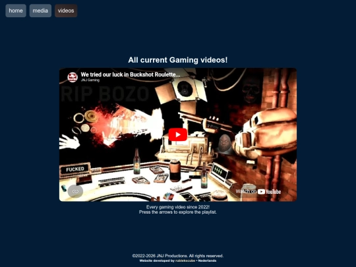Play the Buckshot Roulette video

point(178,134)
